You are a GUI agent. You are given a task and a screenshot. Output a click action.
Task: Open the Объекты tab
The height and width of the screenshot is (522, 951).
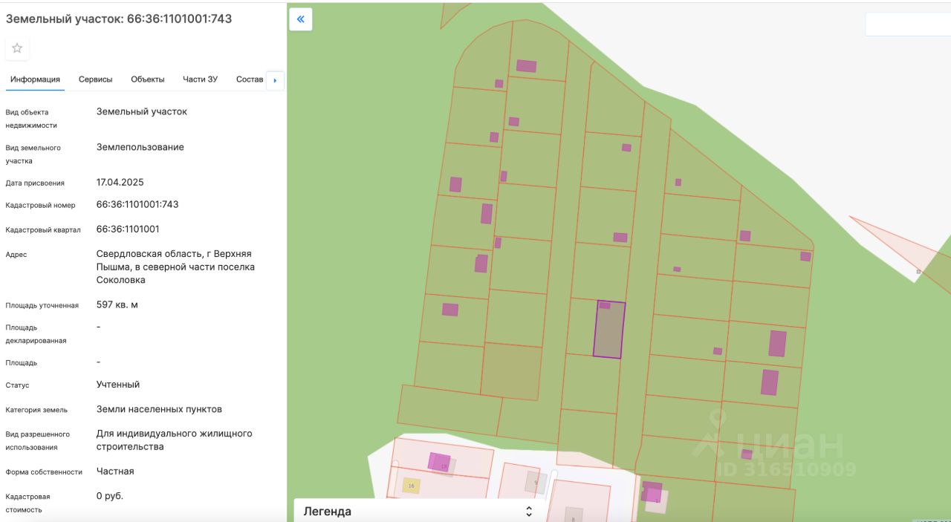point(147,79)
